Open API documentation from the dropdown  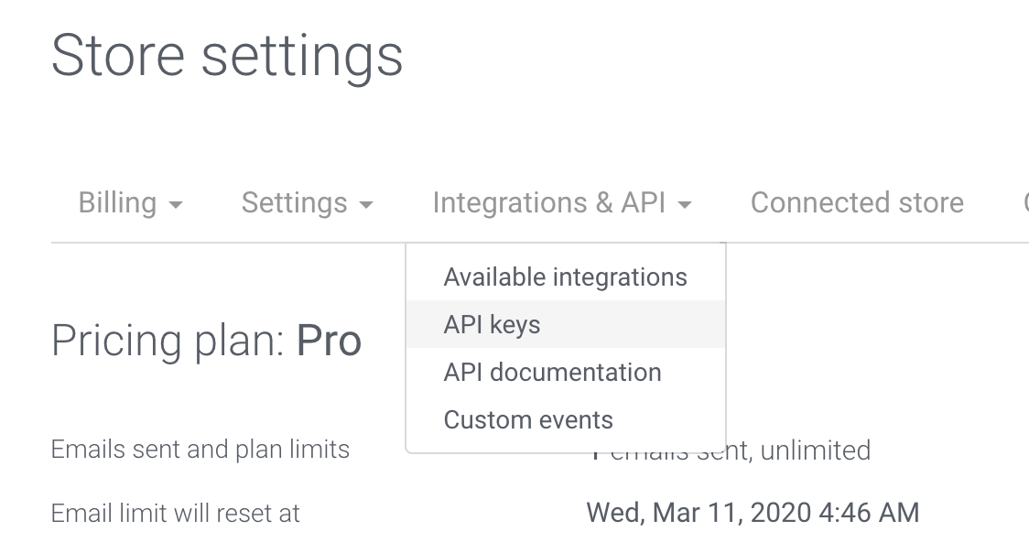(x=552, y=372)
